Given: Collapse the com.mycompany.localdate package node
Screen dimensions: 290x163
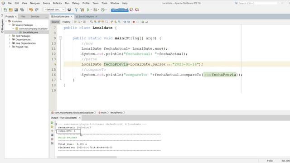Looking at the screenshot, I should pos(13,29).
